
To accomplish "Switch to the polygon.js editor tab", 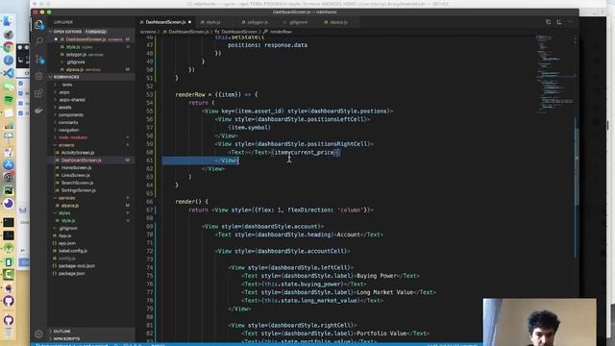I will pyautogui.click(x=257, y=22).
